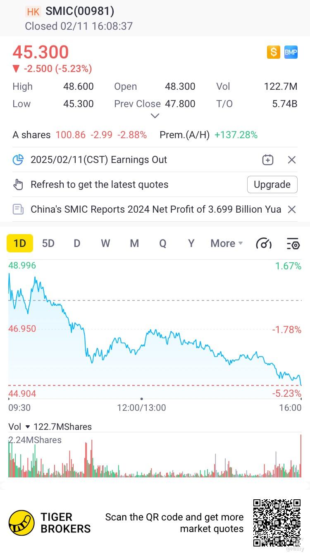
Task: Expand more quote details chevron
Action: click(155, 116)
